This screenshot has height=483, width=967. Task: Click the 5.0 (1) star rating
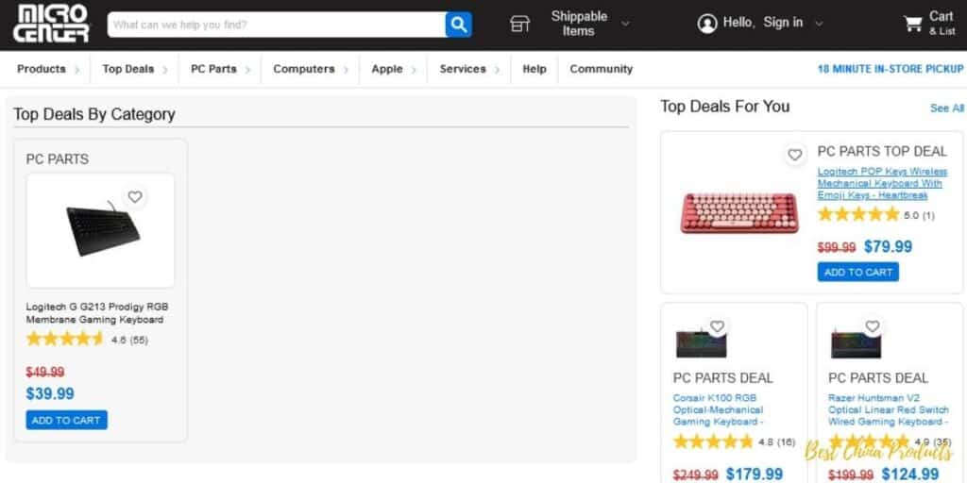tap(876, 214)
